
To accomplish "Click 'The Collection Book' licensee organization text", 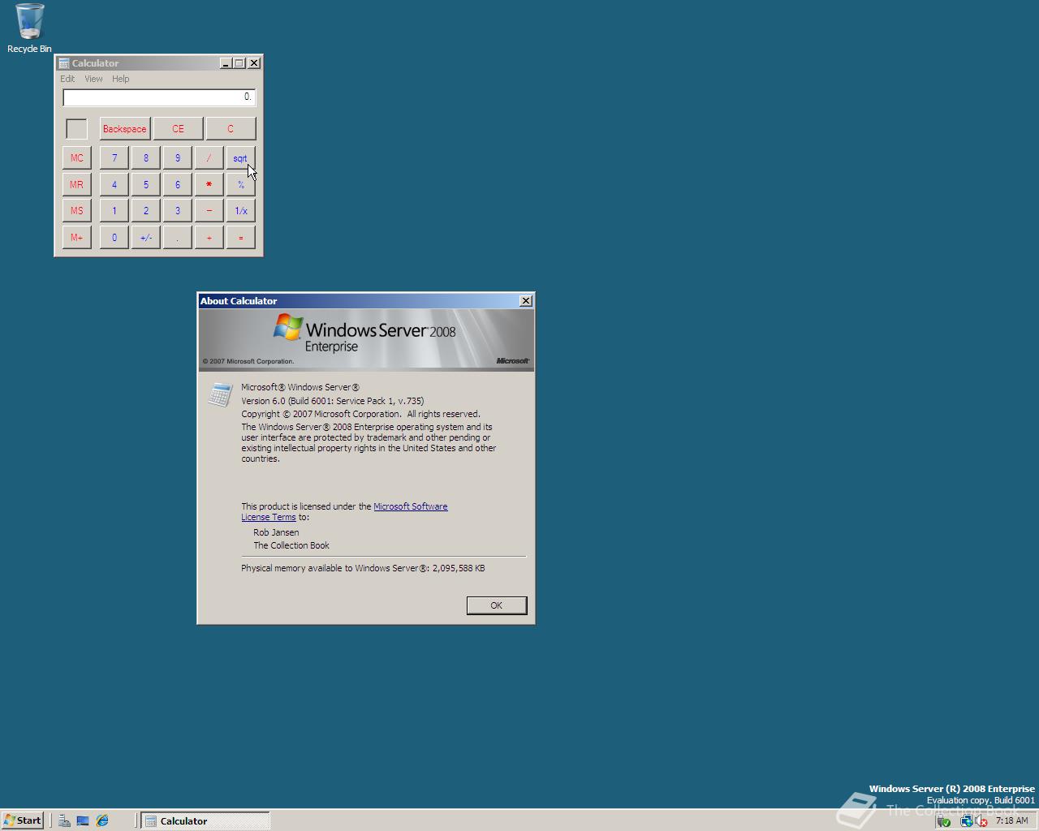I will click(x=291, y=545).
